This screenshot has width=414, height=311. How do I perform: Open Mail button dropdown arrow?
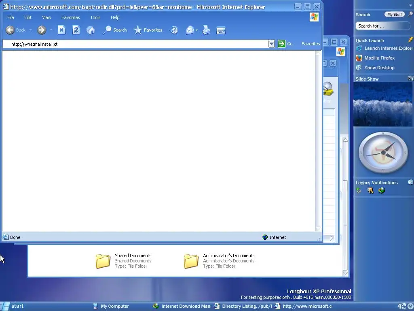coord(197,30)
